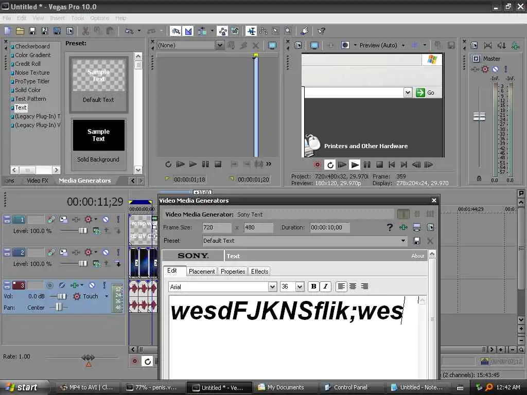The height and width of the screenshot is (395, 527).
Task: Click the What's This help toolbar icon
Action: [321, 31]
